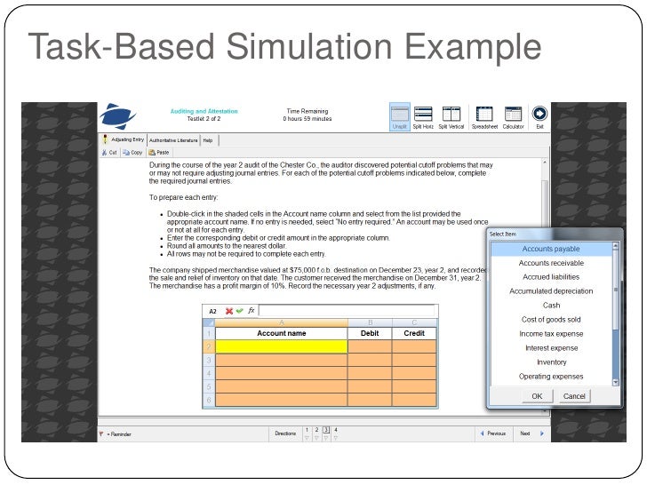Cancel formula entry with red X
647x485 pixels.
tap(229, 311)
